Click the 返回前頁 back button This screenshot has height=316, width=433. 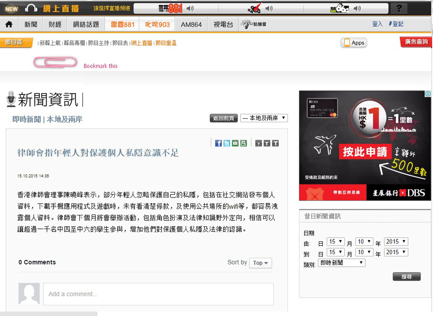tap(224, 118)
